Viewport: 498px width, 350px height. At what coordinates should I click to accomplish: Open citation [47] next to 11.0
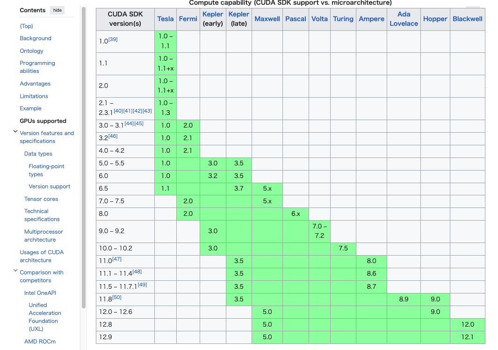pos(117,259)
